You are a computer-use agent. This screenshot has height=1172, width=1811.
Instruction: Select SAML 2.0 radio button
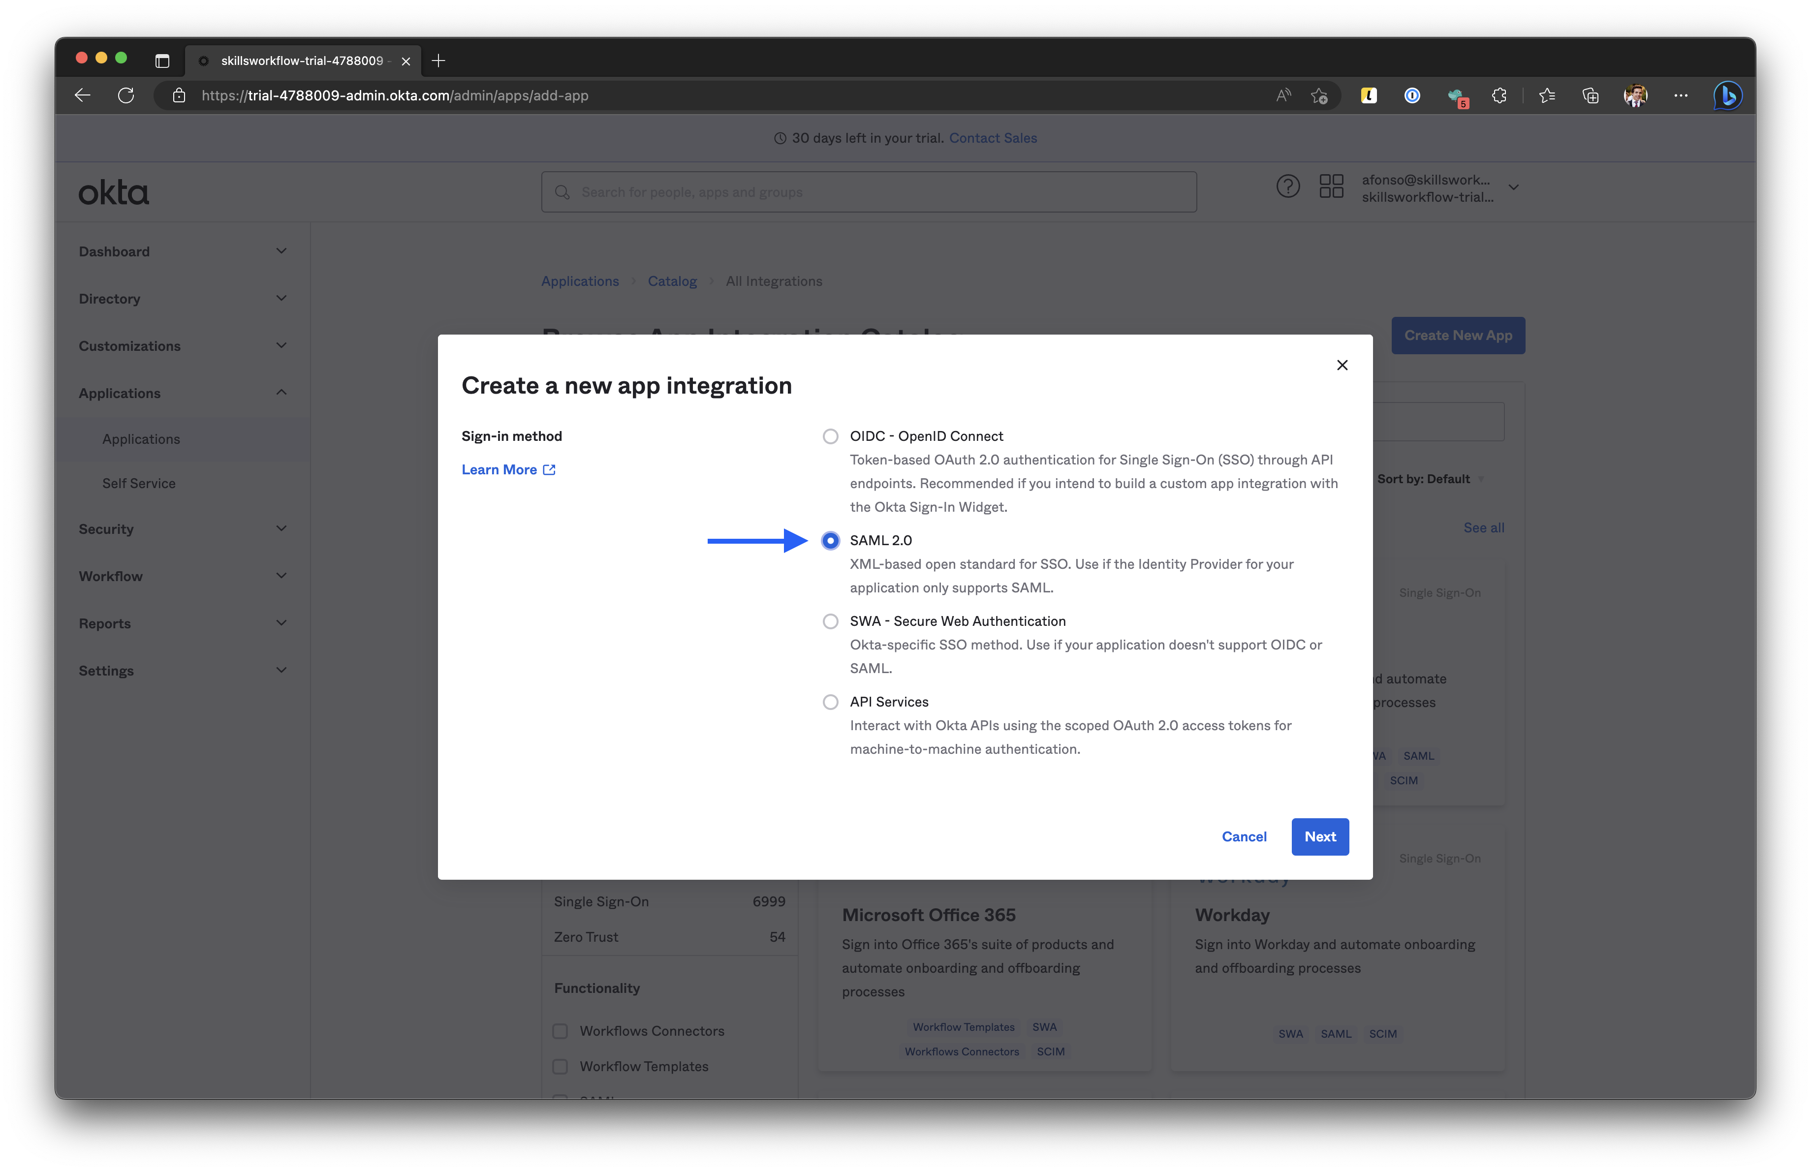point(830,541)
